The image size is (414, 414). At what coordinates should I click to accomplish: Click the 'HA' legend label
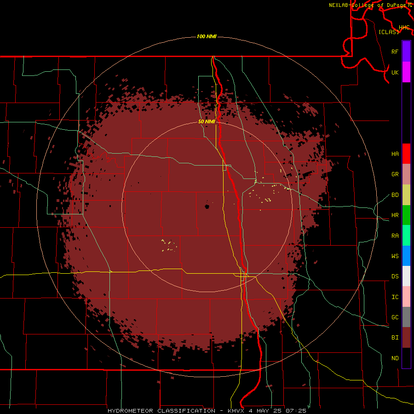click(x=395, y=154)
